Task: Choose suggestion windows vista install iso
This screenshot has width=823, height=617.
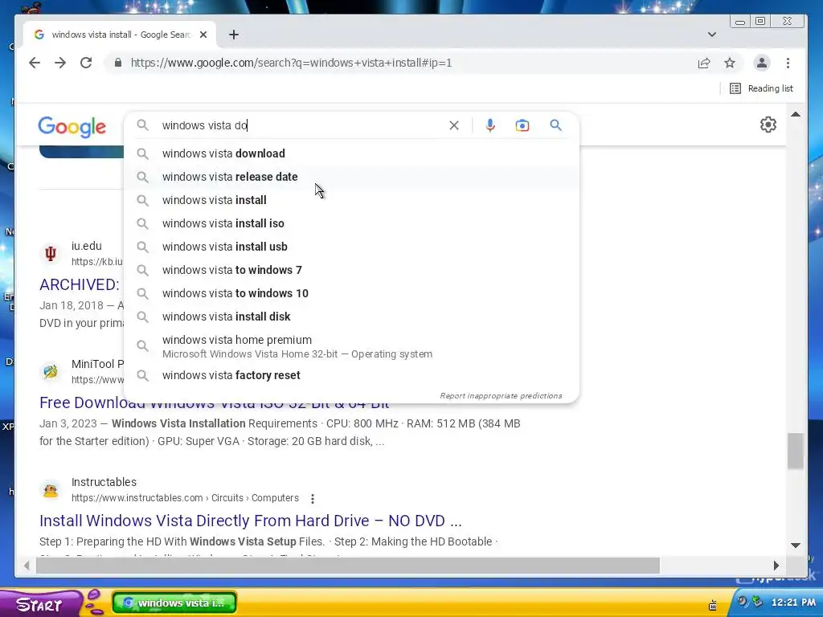Action: click(x=352, y=223)
